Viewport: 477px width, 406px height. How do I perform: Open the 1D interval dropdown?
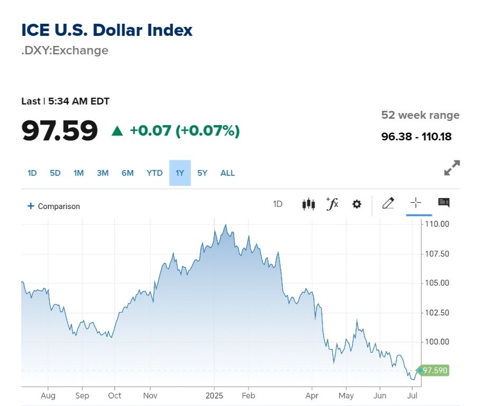278,204
